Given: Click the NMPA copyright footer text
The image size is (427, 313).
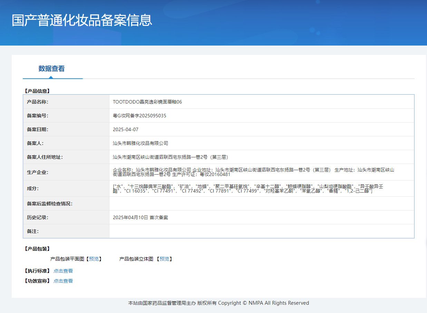Looking at the screenshot, I should point(219,303).
